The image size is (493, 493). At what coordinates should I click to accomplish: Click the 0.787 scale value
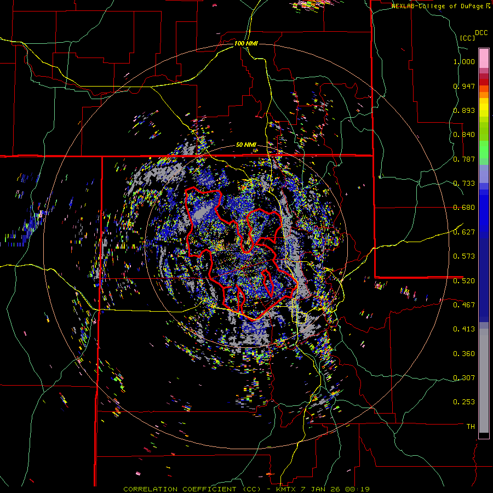[464, 159]
